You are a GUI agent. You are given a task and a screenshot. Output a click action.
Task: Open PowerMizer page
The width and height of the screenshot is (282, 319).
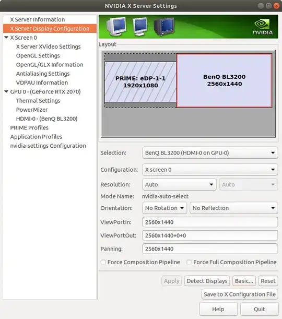click(x=32, y=110)
